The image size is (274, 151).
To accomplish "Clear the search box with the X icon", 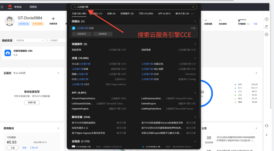I will (x=193, y=7).
